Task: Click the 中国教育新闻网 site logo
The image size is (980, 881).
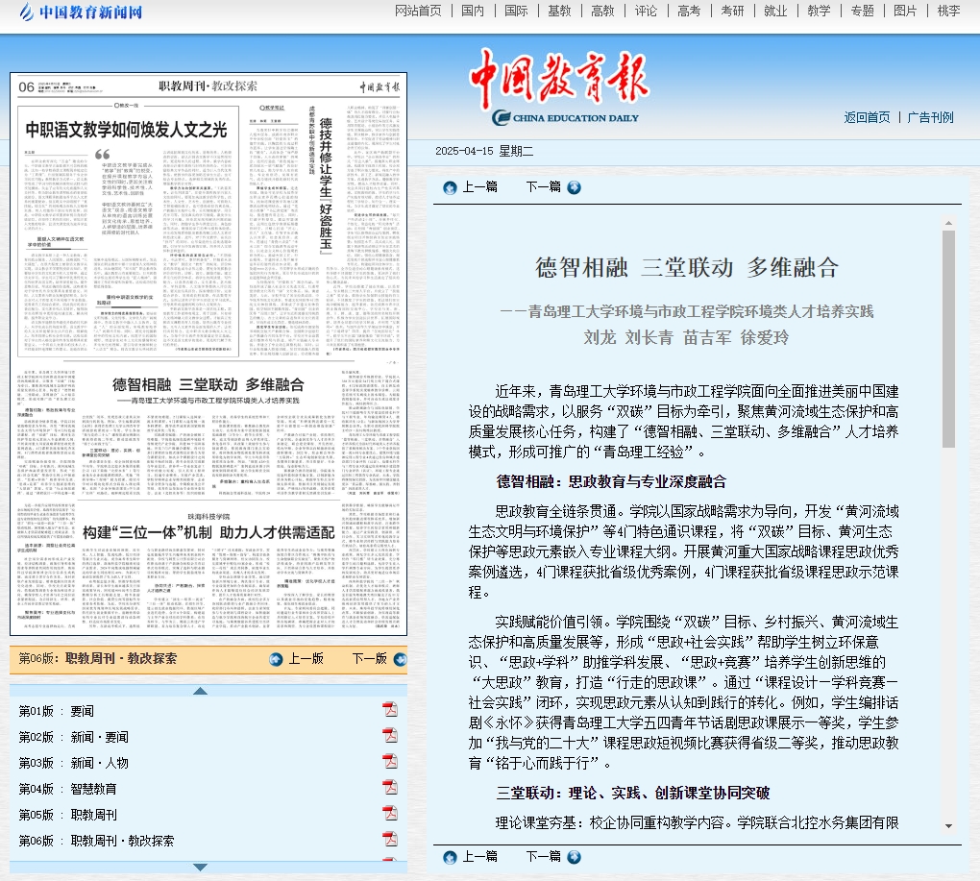Action: (81, 12)
